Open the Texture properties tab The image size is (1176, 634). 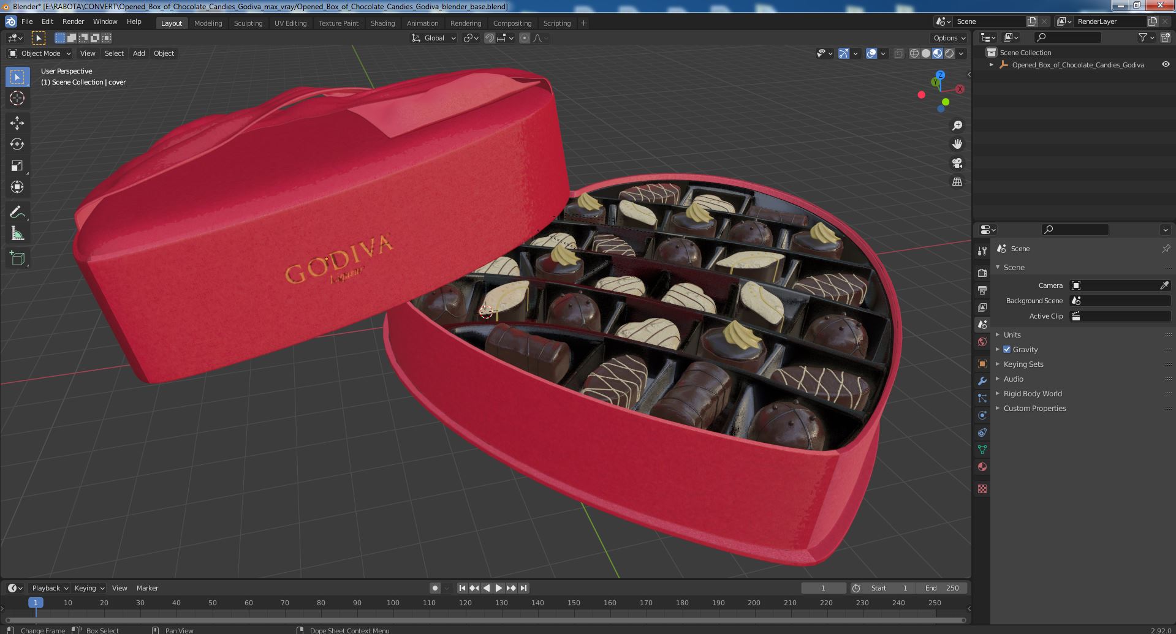click(982, 489)
